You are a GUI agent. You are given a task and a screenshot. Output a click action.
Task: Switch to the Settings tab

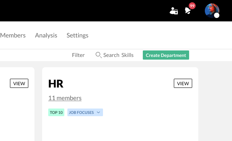coord(77,36)
